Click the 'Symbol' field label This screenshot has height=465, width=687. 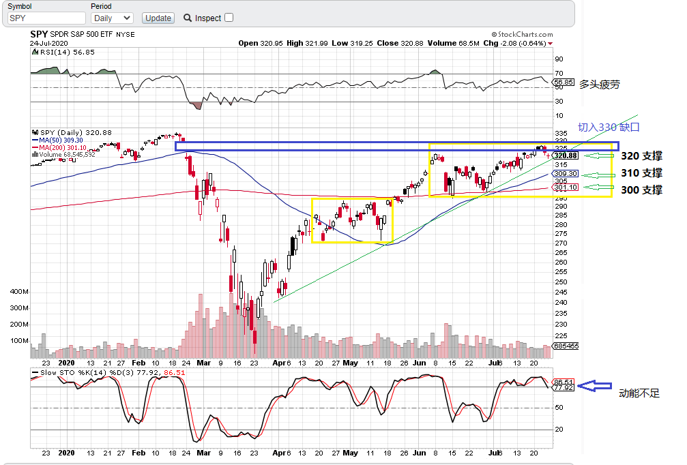[20, 6]
